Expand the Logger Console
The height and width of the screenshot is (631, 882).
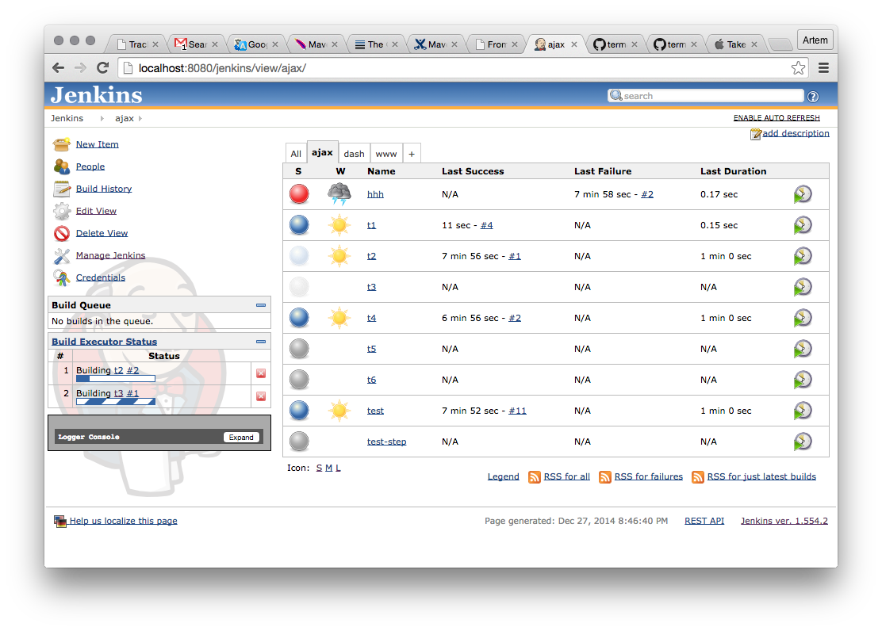pyautogui.click(x=241, y=438)
